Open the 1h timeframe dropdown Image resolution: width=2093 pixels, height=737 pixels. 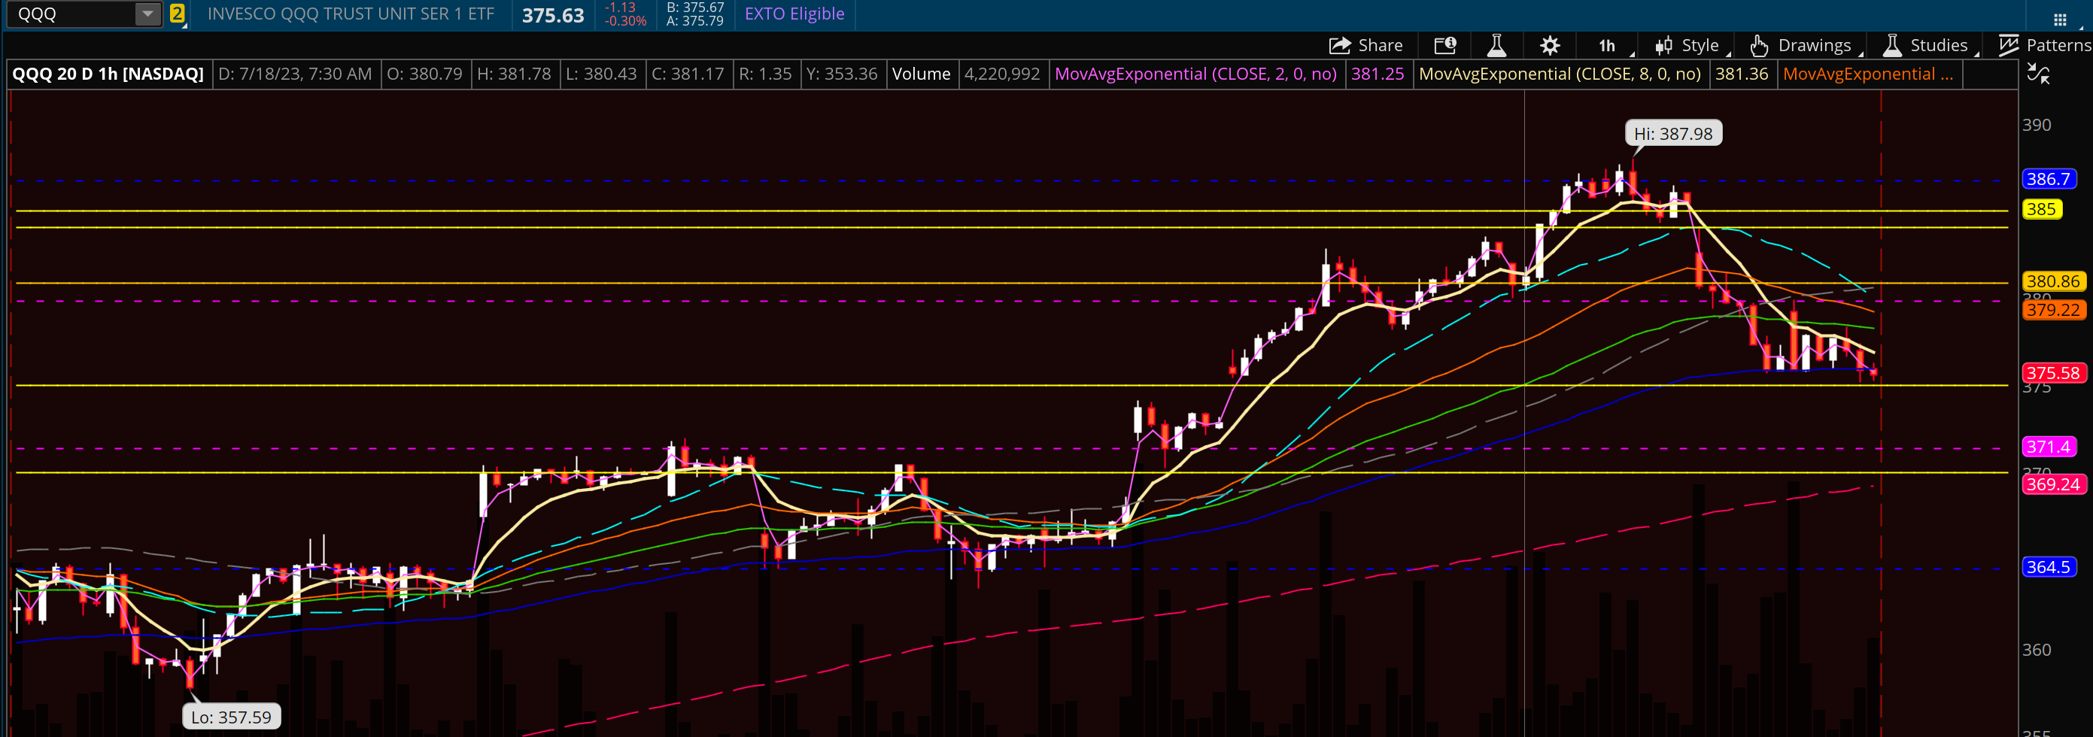click(1606, 44)
